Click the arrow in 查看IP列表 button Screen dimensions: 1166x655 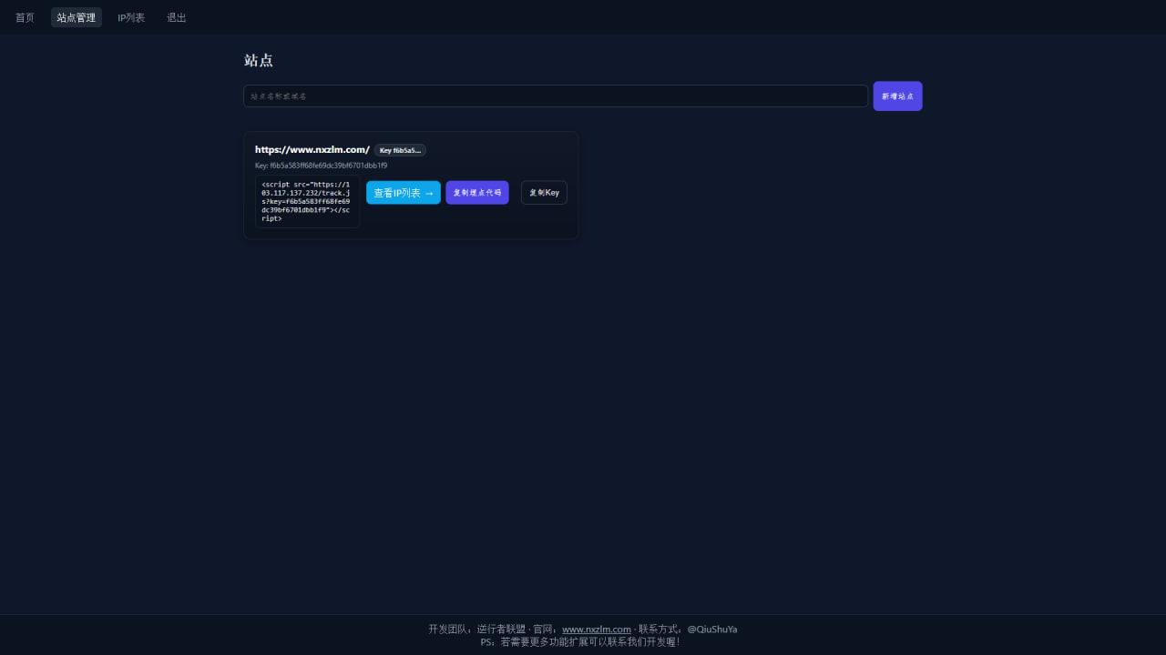coord(429,193)
